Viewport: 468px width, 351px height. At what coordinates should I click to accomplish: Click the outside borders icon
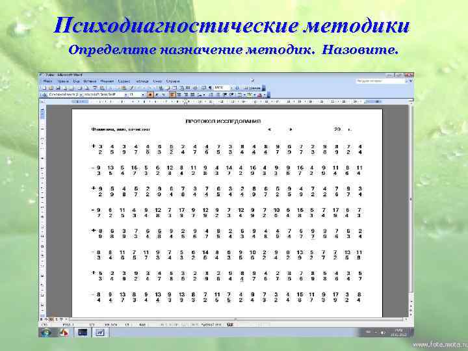click(239, 95)
